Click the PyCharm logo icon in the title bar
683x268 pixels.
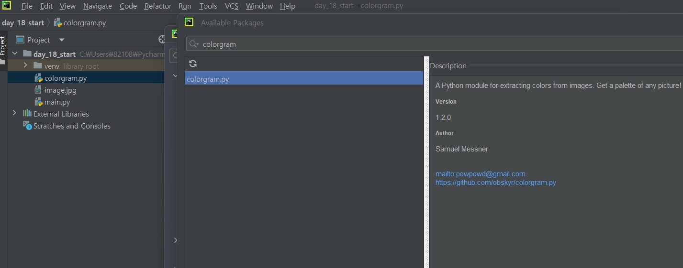pyautogui.click(x=6, y=6)
